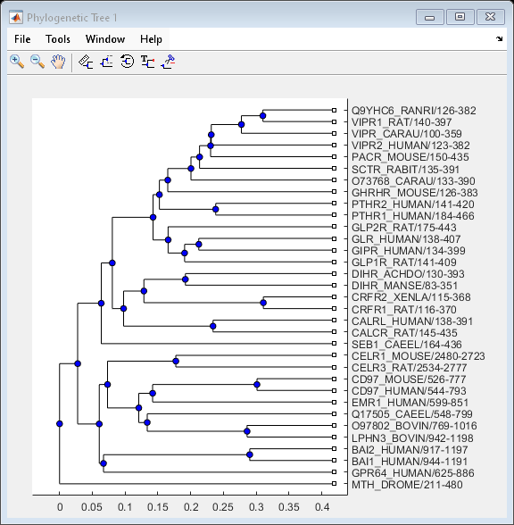Click the leaf node for Q9YHC6_RANRI/126-382
This screenshot has width=514, height=525.
334,110
